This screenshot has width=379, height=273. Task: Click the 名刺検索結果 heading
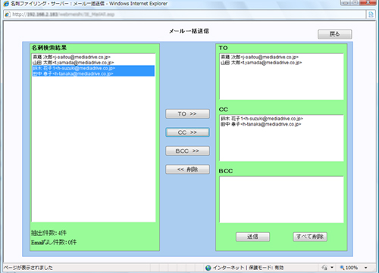tap(49, 48)
